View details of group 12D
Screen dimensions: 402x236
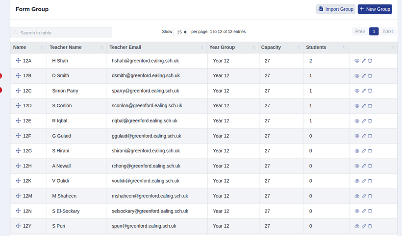pos(357,106)
